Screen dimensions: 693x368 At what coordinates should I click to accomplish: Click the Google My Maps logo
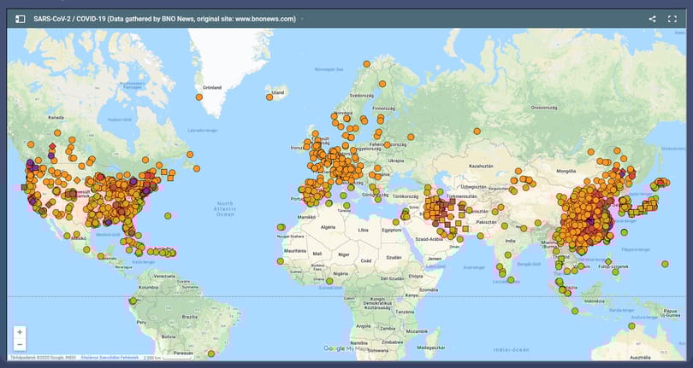coord(345,348)
